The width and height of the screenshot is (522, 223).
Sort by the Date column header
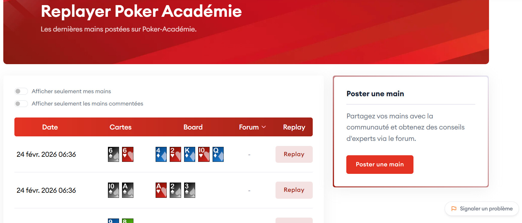click(x=50, y=127)
